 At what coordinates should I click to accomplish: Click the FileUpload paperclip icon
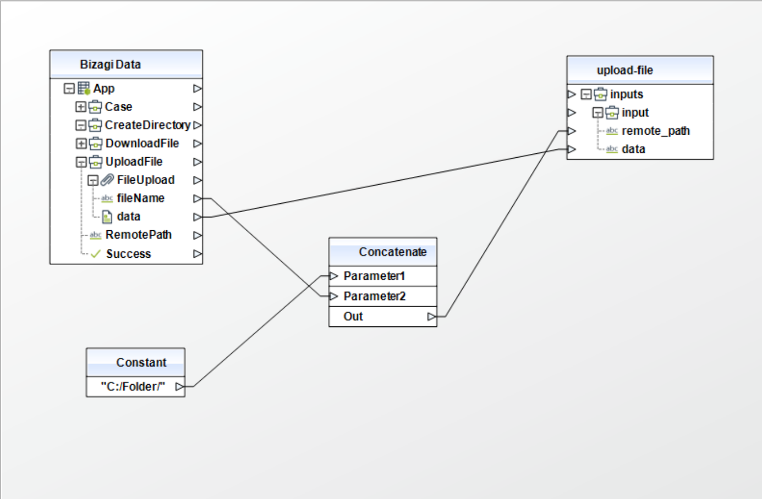(107, 180)
